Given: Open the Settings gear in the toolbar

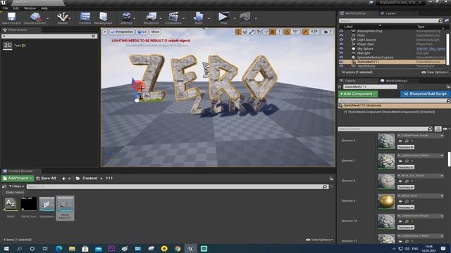Looking at the screenshot, I should click(x=127, y=18).
